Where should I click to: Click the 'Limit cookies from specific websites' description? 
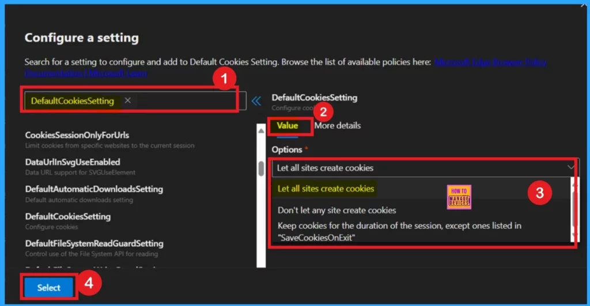(110, 146)
